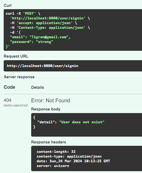Select the signin URL inside the curl command

48,18
